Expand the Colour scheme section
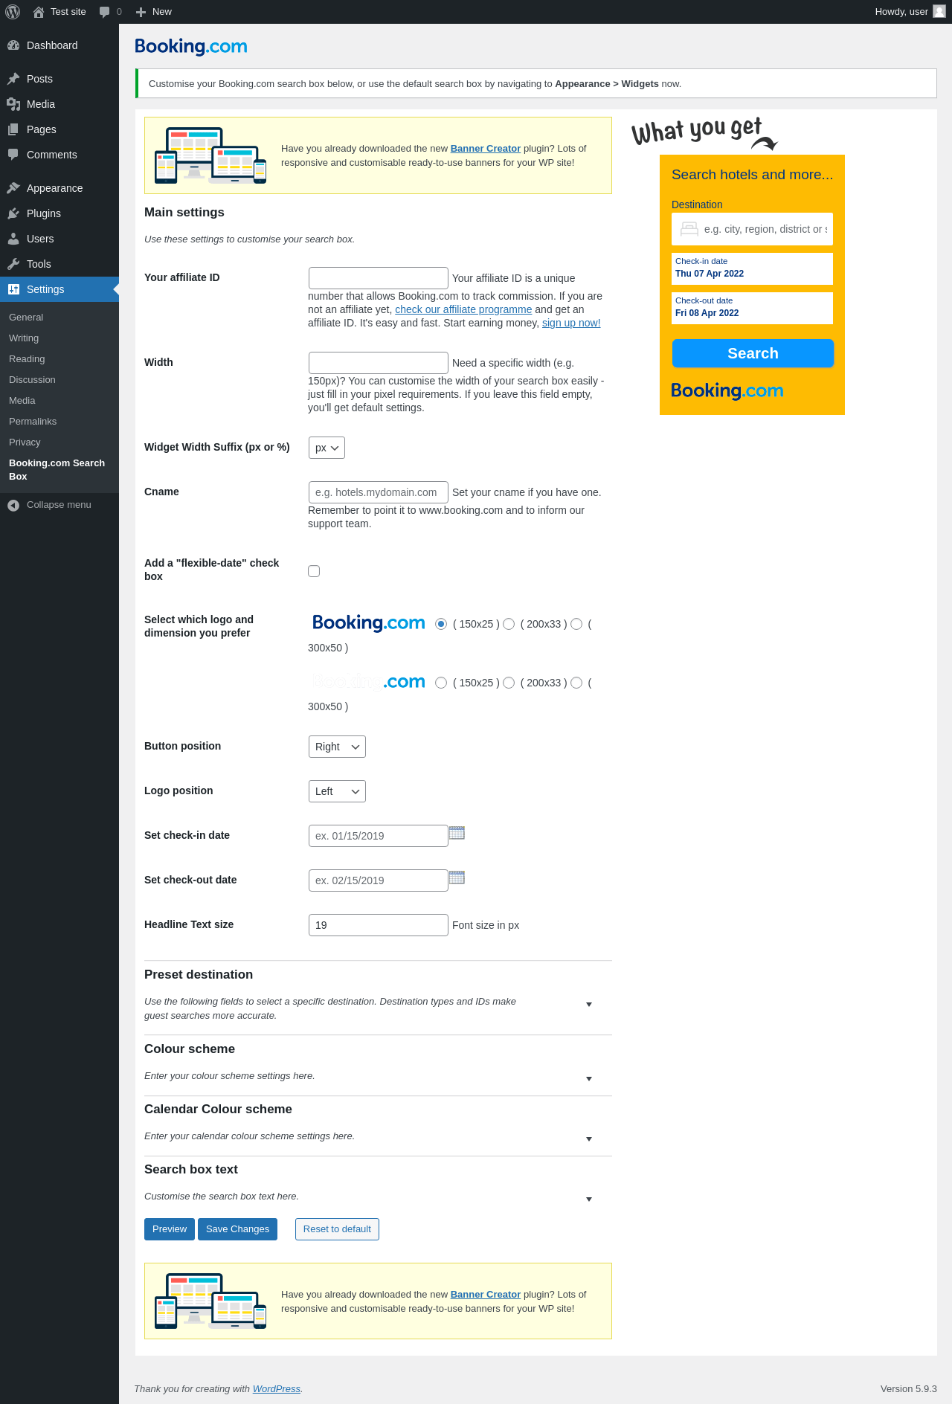The width and height of the screenshot is (952, 1404). [589, 1079]
